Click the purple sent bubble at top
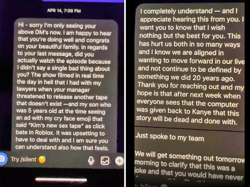This screenshot has height=187, width=250. (x=82, y=1)
